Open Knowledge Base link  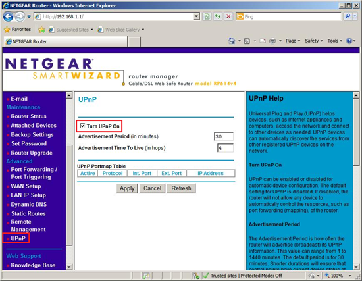coord(33,265)
